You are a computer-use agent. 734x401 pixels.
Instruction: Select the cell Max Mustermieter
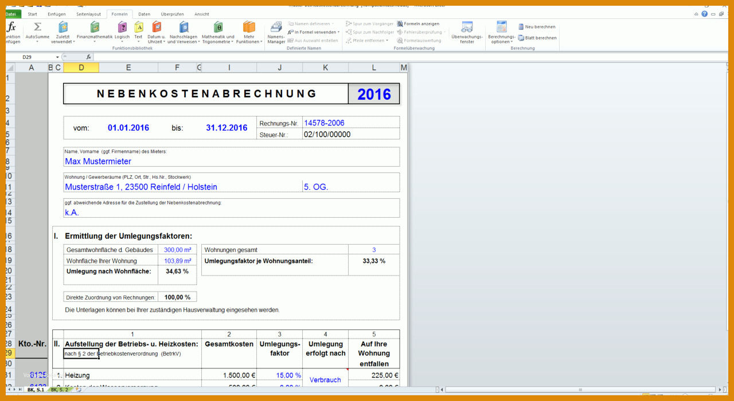click(232, 162)
